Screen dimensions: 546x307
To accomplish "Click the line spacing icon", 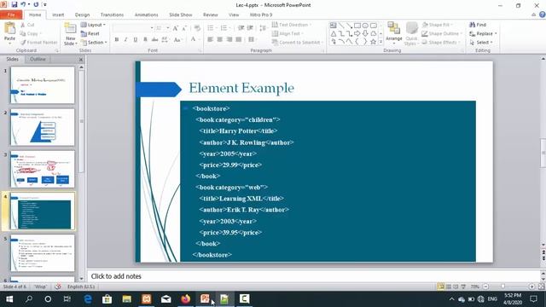I will [263, 28].
